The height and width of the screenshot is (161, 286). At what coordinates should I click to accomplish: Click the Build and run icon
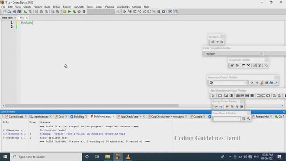coord(74,12)
